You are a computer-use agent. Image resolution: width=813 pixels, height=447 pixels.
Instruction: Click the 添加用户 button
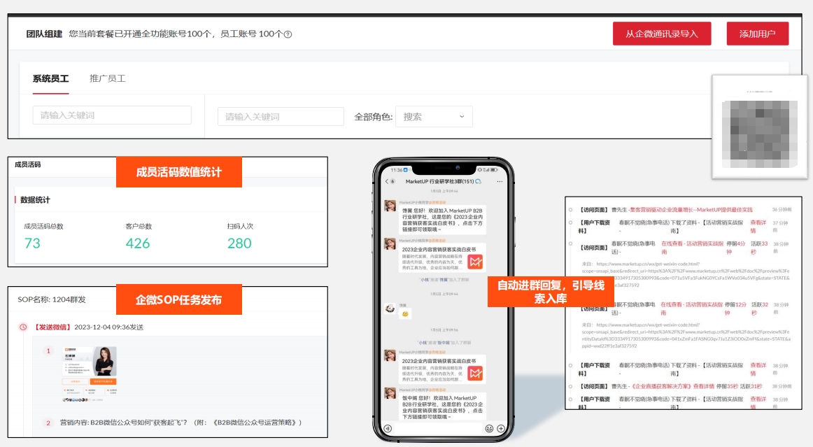758,34
